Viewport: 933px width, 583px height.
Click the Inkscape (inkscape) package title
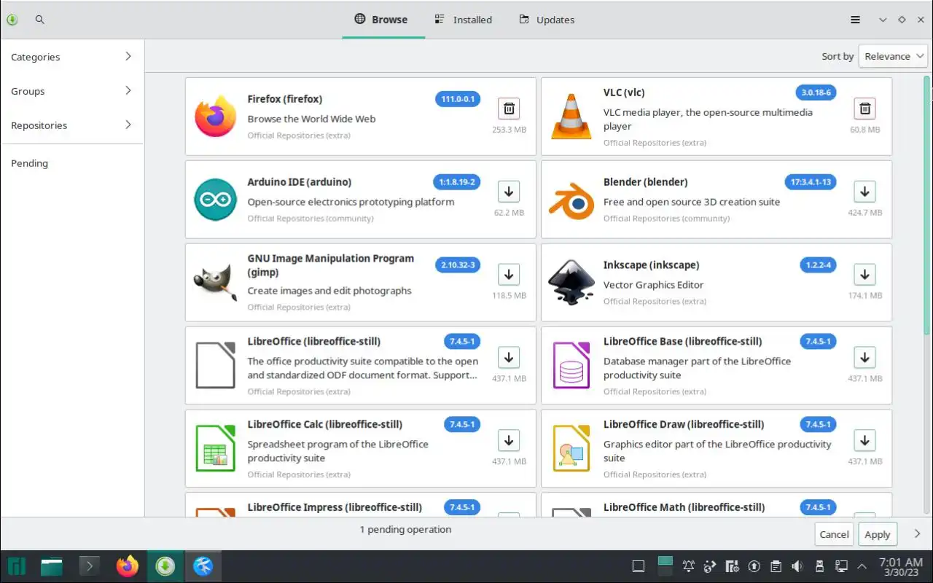click(651, 265)
